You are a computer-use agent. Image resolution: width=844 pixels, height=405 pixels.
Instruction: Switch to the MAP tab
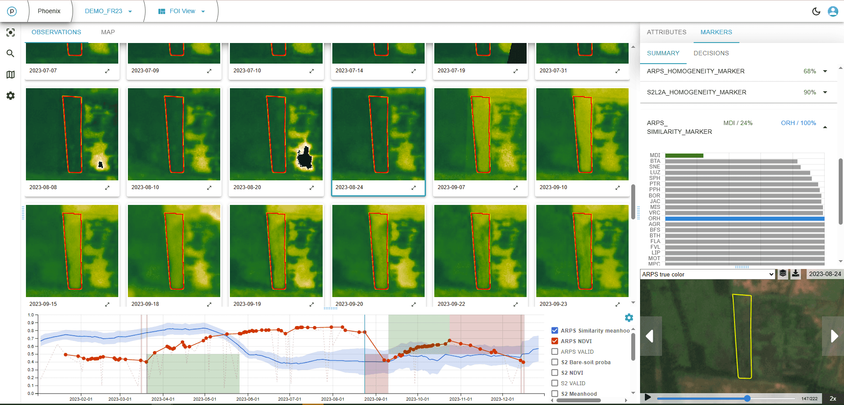(108, 32)
